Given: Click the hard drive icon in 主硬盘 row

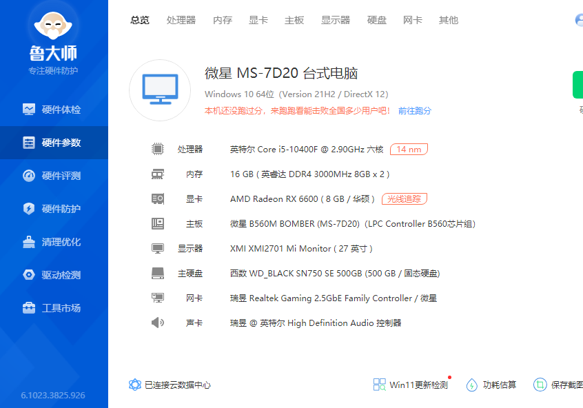Looking at the screenshot, I should click(158, 274).
